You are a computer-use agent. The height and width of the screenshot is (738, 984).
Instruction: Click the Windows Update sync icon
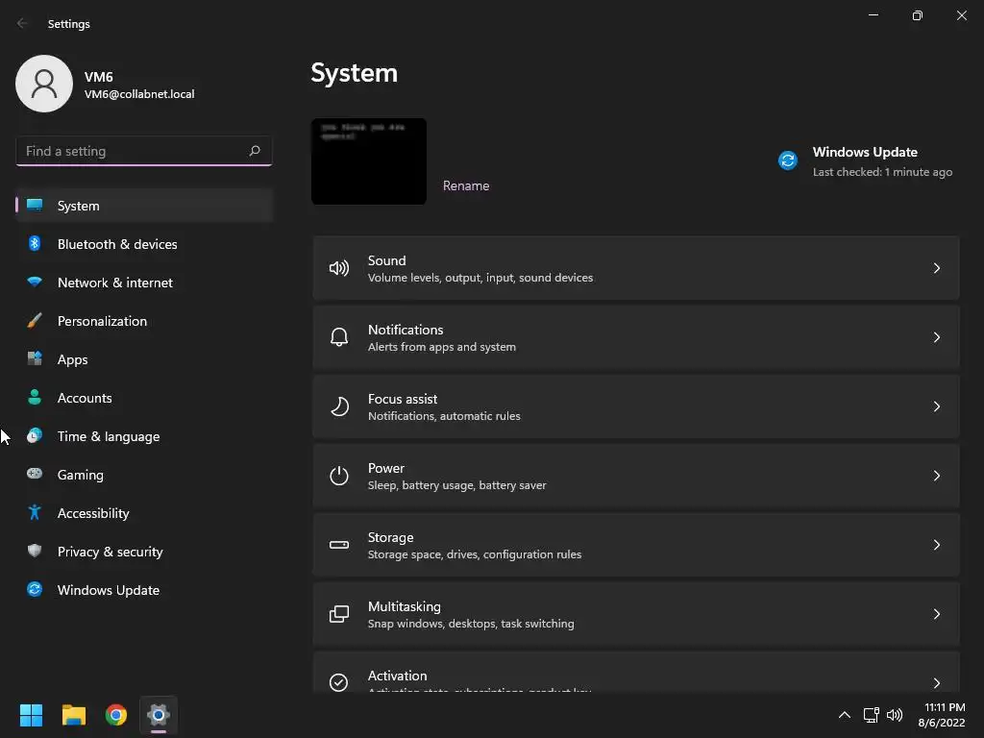click(x=788, y=160)
